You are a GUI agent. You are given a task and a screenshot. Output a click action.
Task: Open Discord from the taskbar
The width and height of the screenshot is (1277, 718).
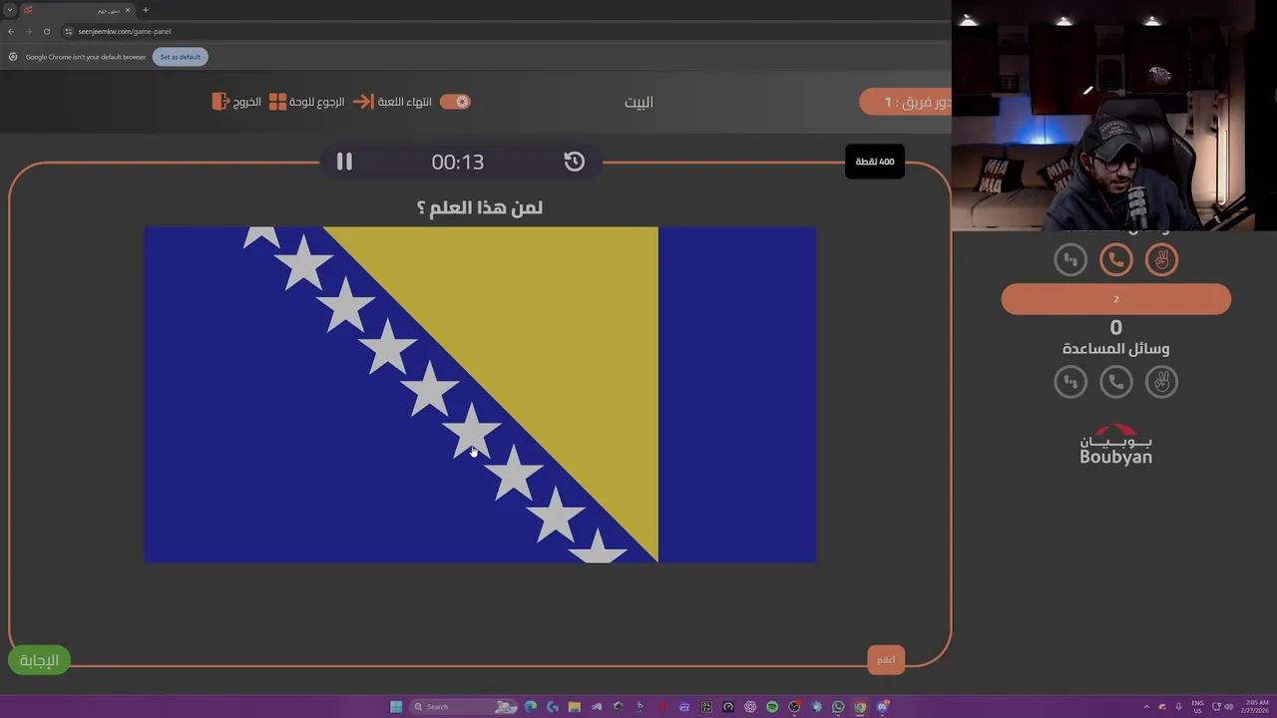(883, 707)
